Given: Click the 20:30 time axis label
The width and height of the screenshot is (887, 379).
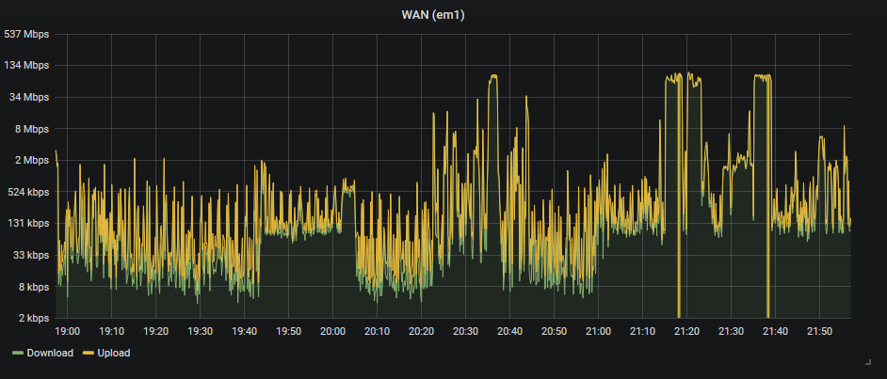Looking at the screenshot, I should coord(465,332).
